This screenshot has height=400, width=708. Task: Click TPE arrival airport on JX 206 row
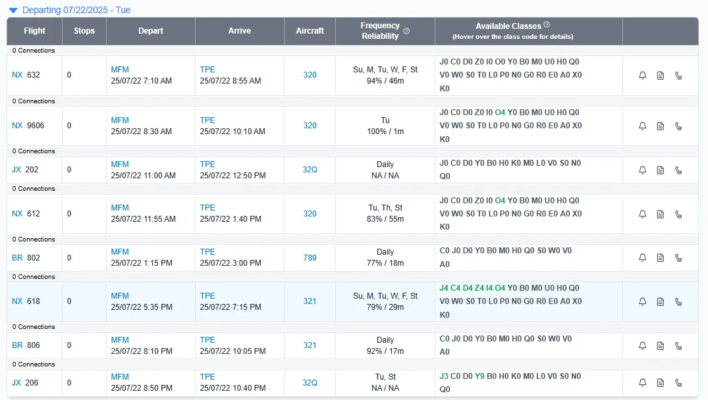pyautogui.click(x=207, y=376)
